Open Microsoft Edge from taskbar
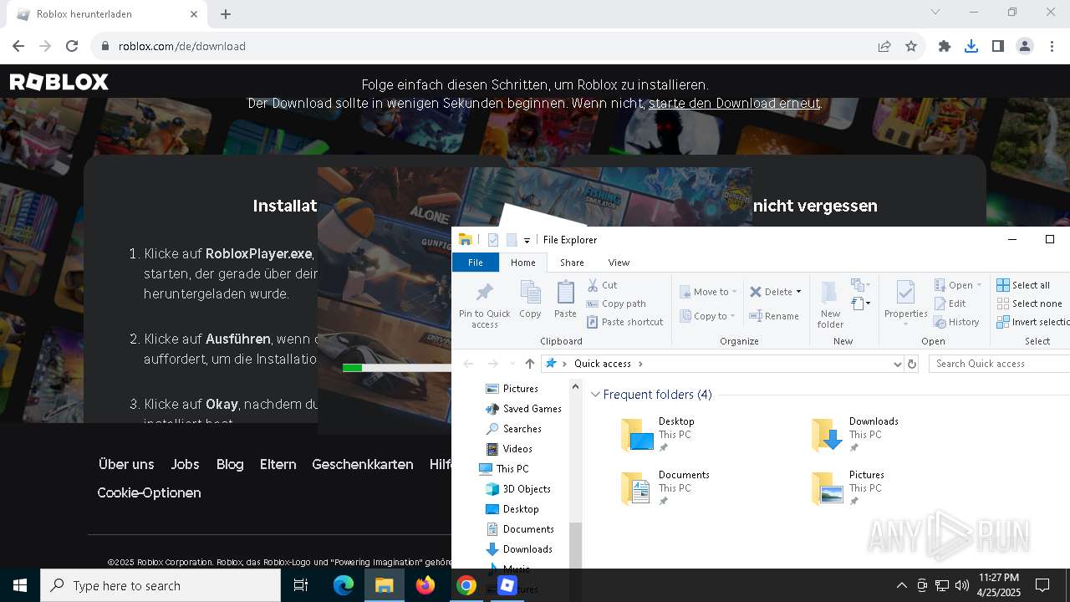This screenshot has height=602, width=1070. point(344,585)
